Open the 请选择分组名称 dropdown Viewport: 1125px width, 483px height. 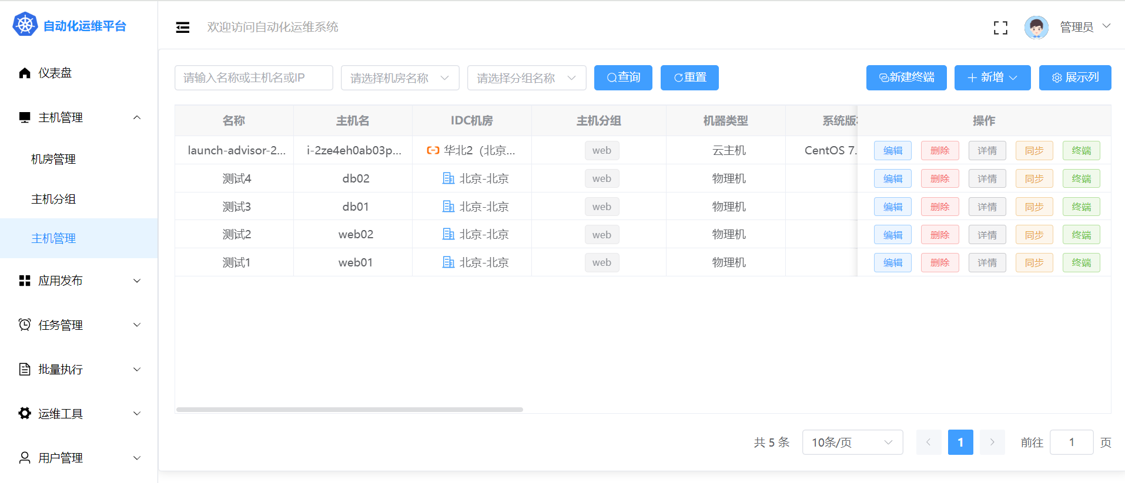526,78
